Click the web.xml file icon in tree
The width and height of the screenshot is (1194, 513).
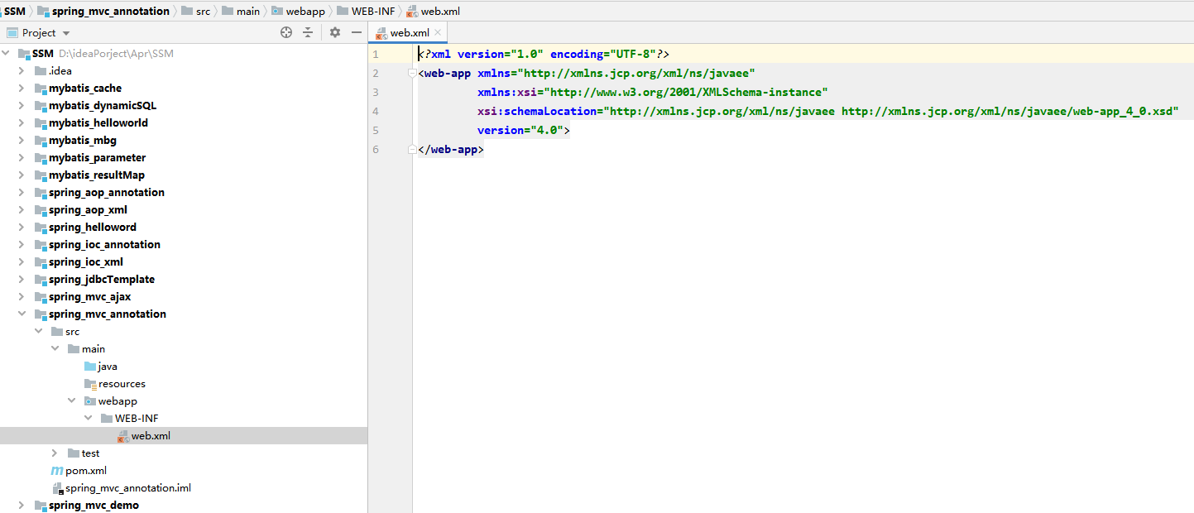click(x=123, y=435)
